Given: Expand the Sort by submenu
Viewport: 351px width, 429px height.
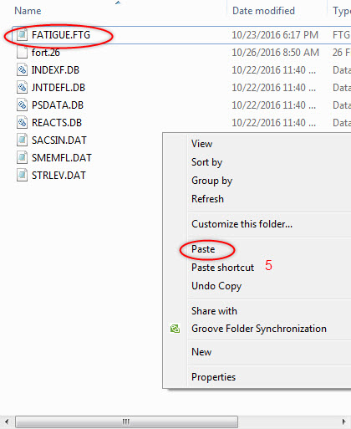Looking at the screenshot, I should click(x=206, y=162).
